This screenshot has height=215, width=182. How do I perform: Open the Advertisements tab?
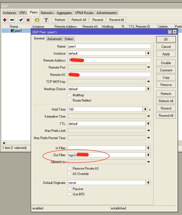coord(107,13)
